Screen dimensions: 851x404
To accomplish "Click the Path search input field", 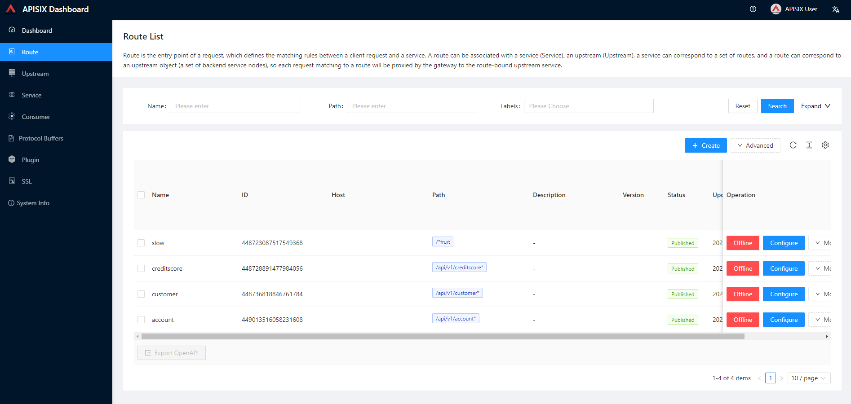I will tap(412, 106).
